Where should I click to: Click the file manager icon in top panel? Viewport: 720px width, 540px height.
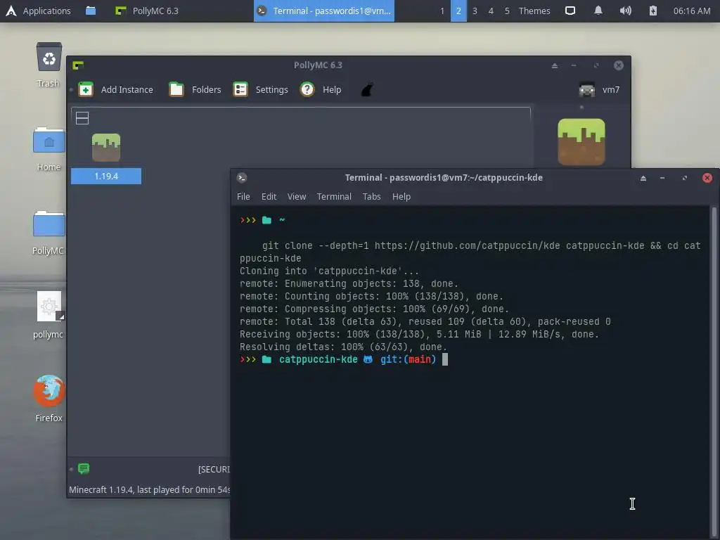coord(91,11)
